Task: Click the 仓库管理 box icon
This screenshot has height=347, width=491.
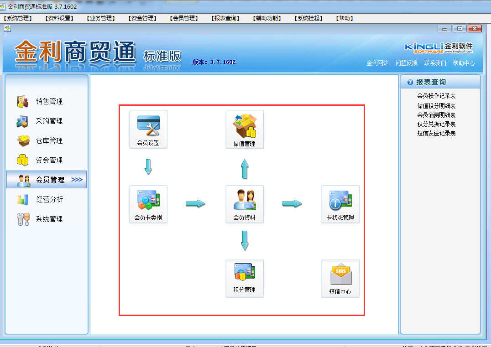Action: click(23, 141)
